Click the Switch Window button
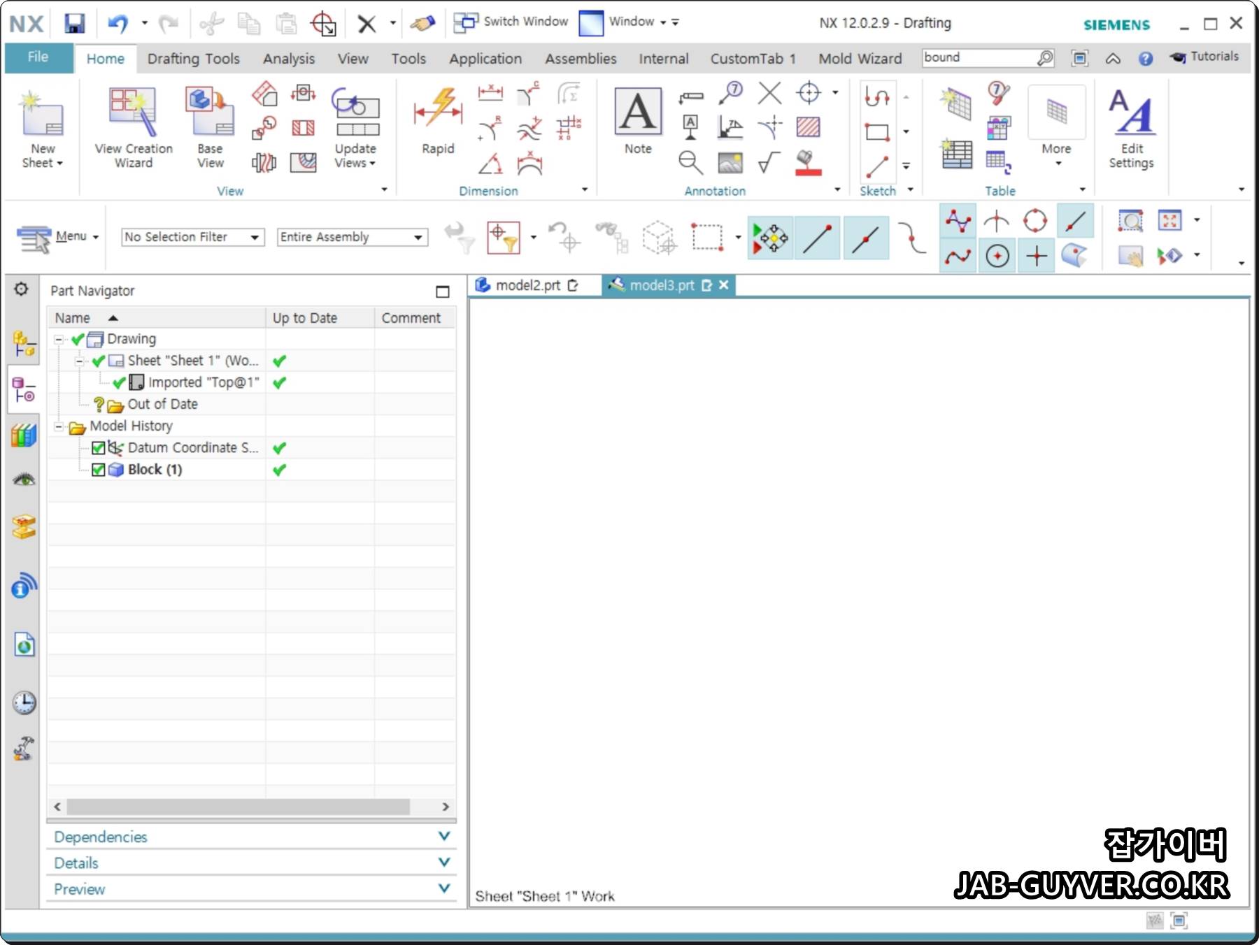This screenshot has width=1259, height=945. pos(511,22)
